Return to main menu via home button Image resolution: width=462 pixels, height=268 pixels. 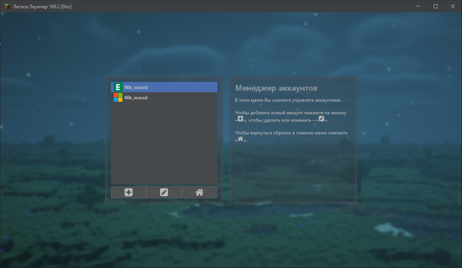pos(200,192)
